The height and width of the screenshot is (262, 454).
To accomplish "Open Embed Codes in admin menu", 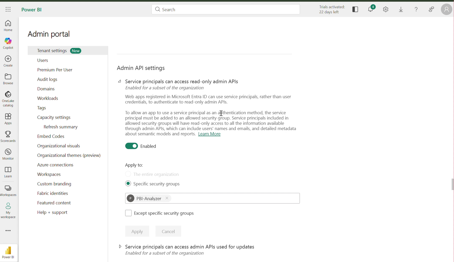I will pyautogui.click(x=51, y=136).
